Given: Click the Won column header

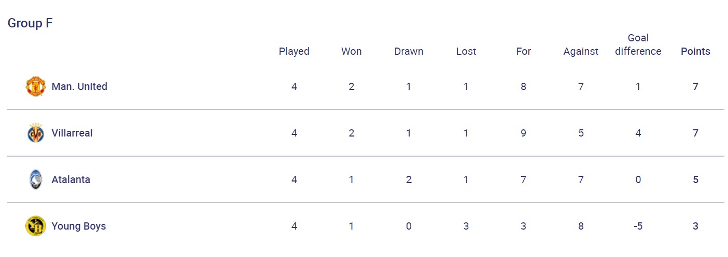Looking at the screenshot, I should coord(352,51).
